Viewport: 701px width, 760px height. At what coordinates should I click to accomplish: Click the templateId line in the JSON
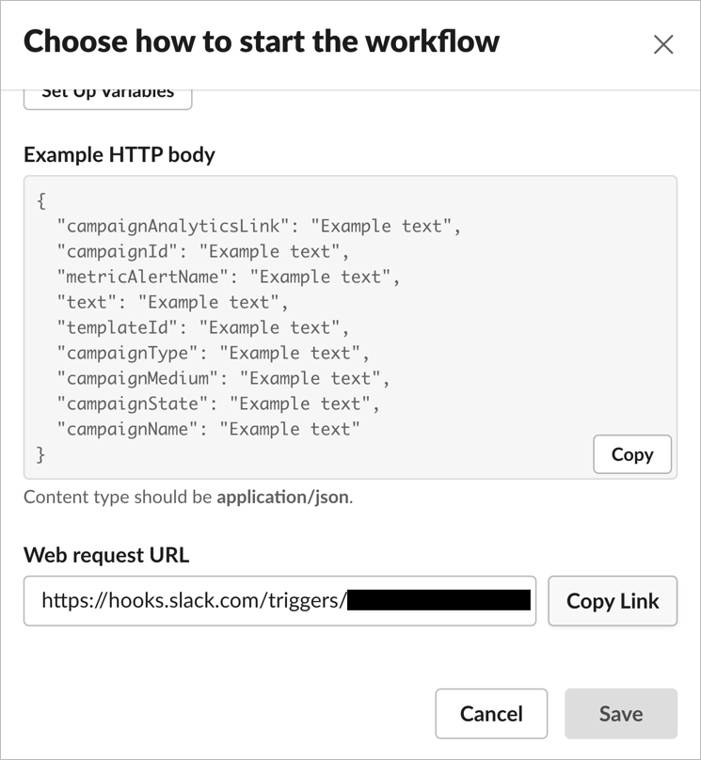[x=202, y=327]
